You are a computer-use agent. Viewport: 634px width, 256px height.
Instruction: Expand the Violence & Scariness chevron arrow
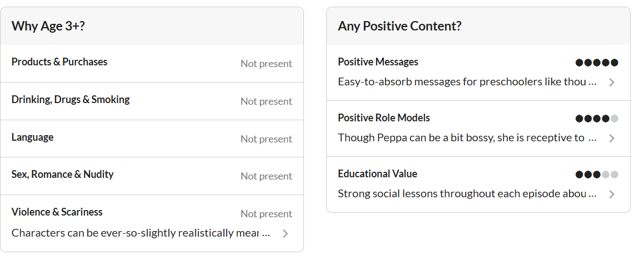coord(285,234)
